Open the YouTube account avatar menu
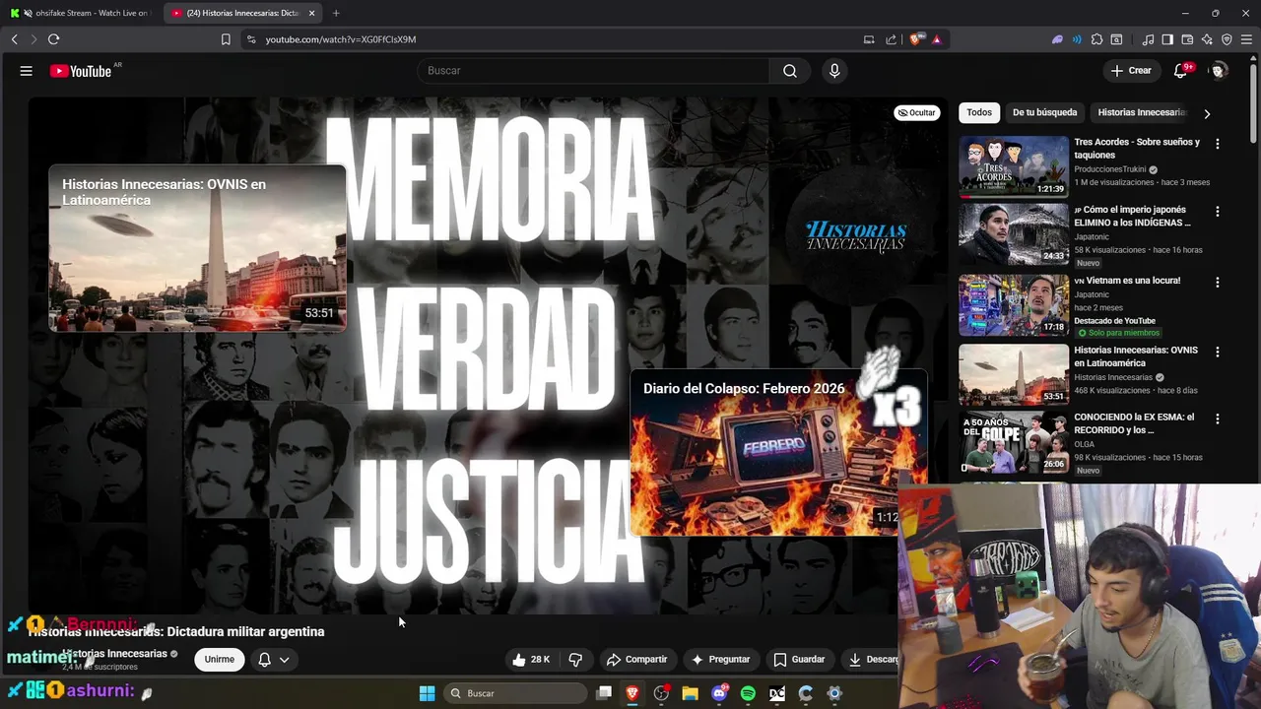Screen dimensions: 1261x709 pyautogui.click(x=1220, y=71)
